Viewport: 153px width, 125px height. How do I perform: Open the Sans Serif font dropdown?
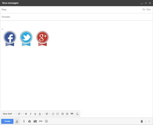click(x=9, y=114)
